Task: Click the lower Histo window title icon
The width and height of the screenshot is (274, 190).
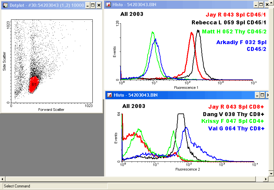Action: click(109, 95)
